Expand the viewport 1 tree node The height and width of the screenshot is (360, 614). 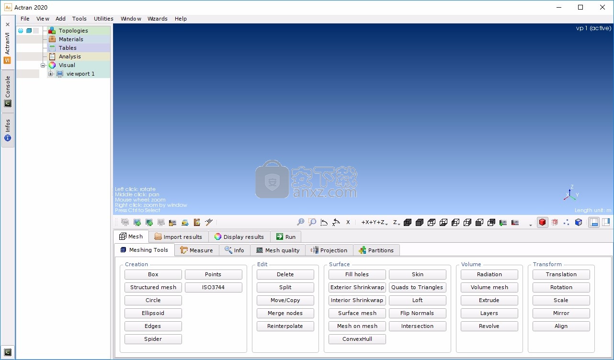tap(50, 74)
